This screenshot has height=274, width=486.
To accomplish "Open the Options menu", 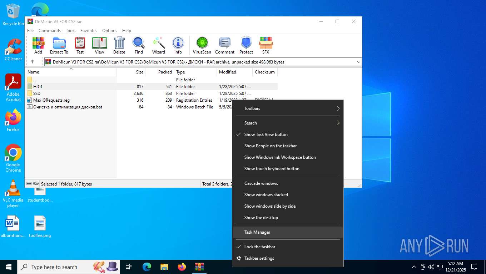I will [110, 31].
